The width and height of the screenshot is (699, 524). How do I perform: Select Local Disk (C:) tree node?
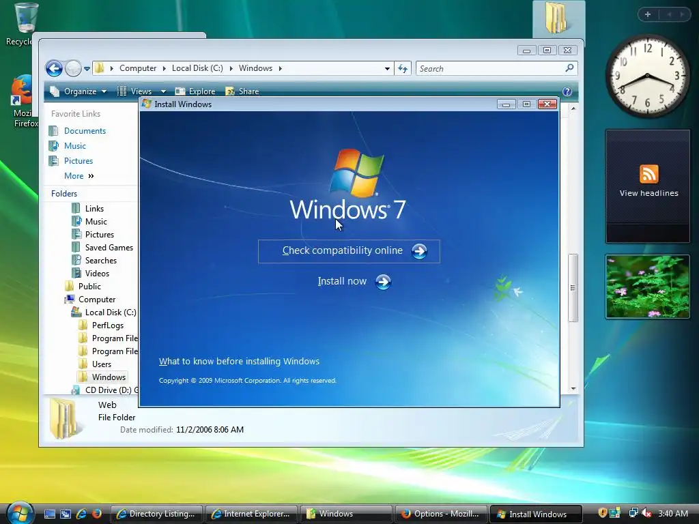(x=111, y=312)
